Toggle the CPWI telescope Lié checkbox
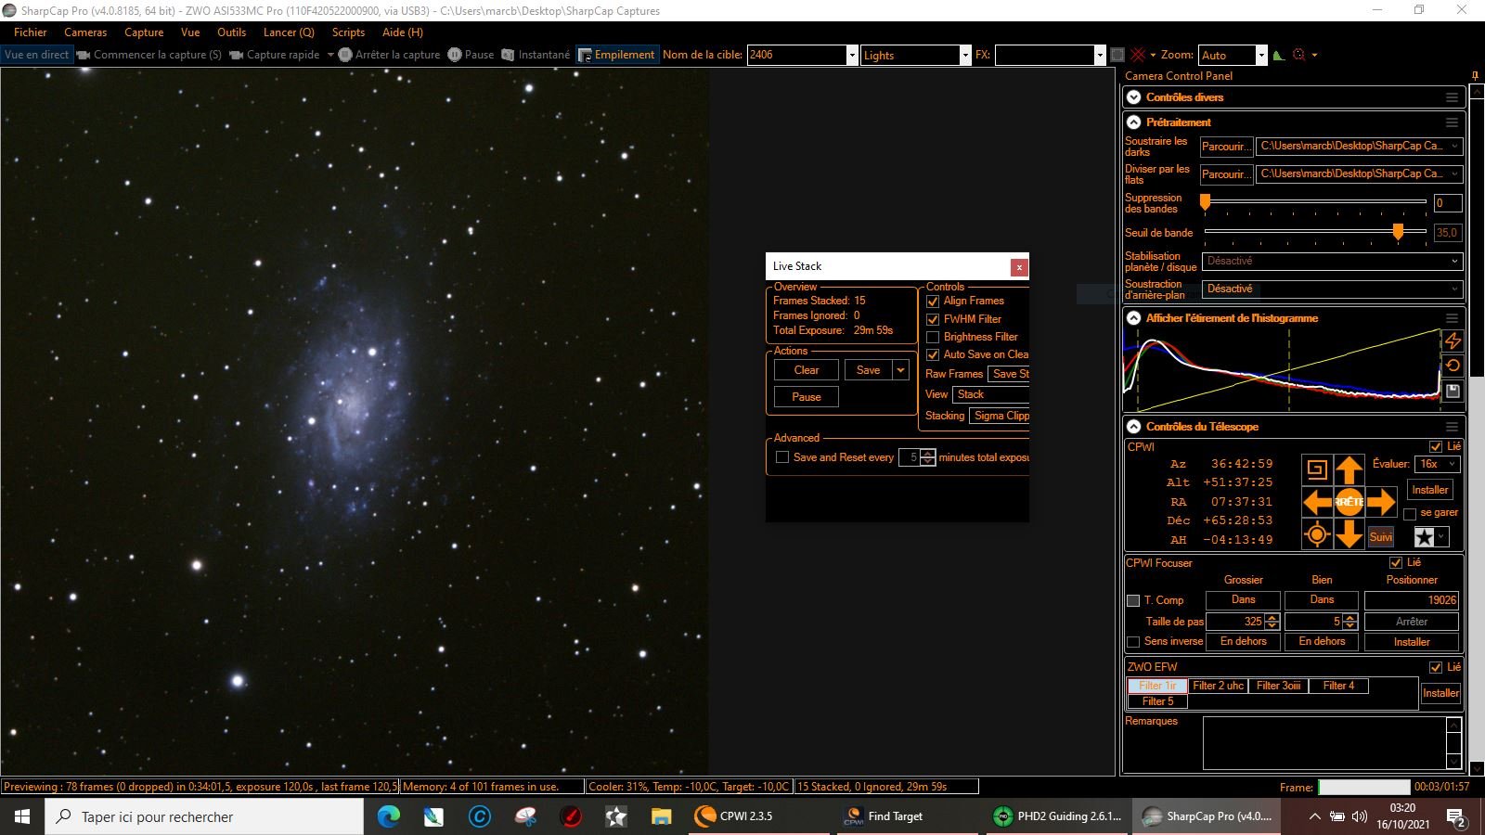 [1436, 446]
